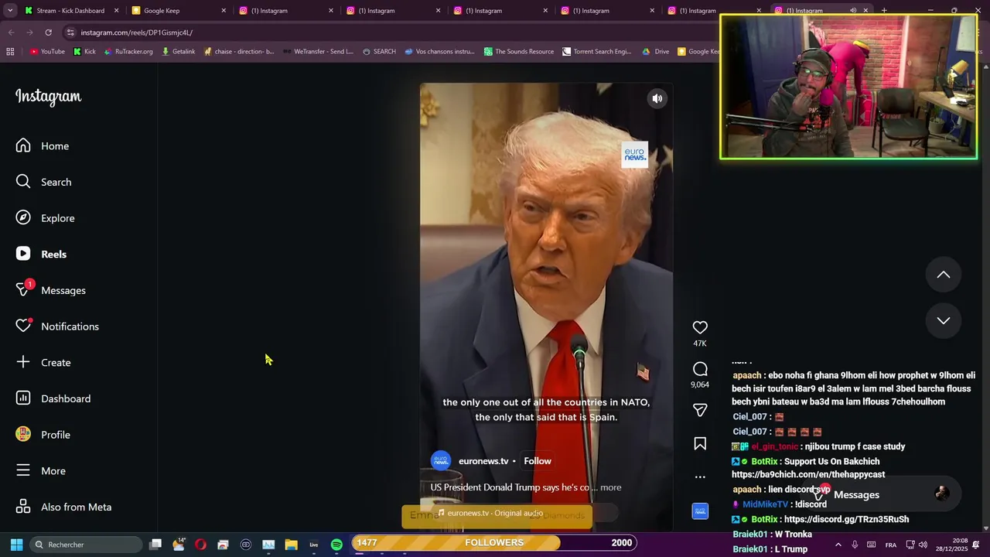Open Windows Start menu
The height and width of the screenshot is (557, 990).
pyautogui.click(x=16, y=545)
